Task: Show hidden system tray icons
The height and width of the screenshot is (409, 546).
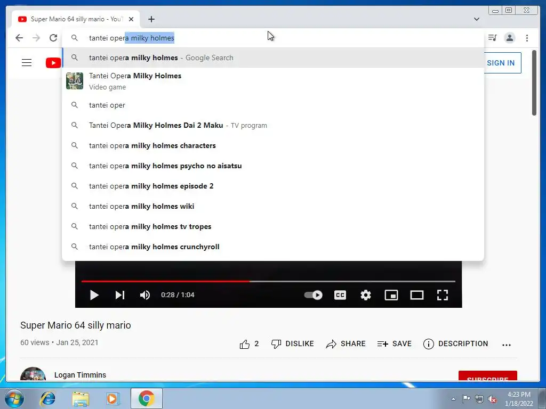Action: tap(453, 399)
